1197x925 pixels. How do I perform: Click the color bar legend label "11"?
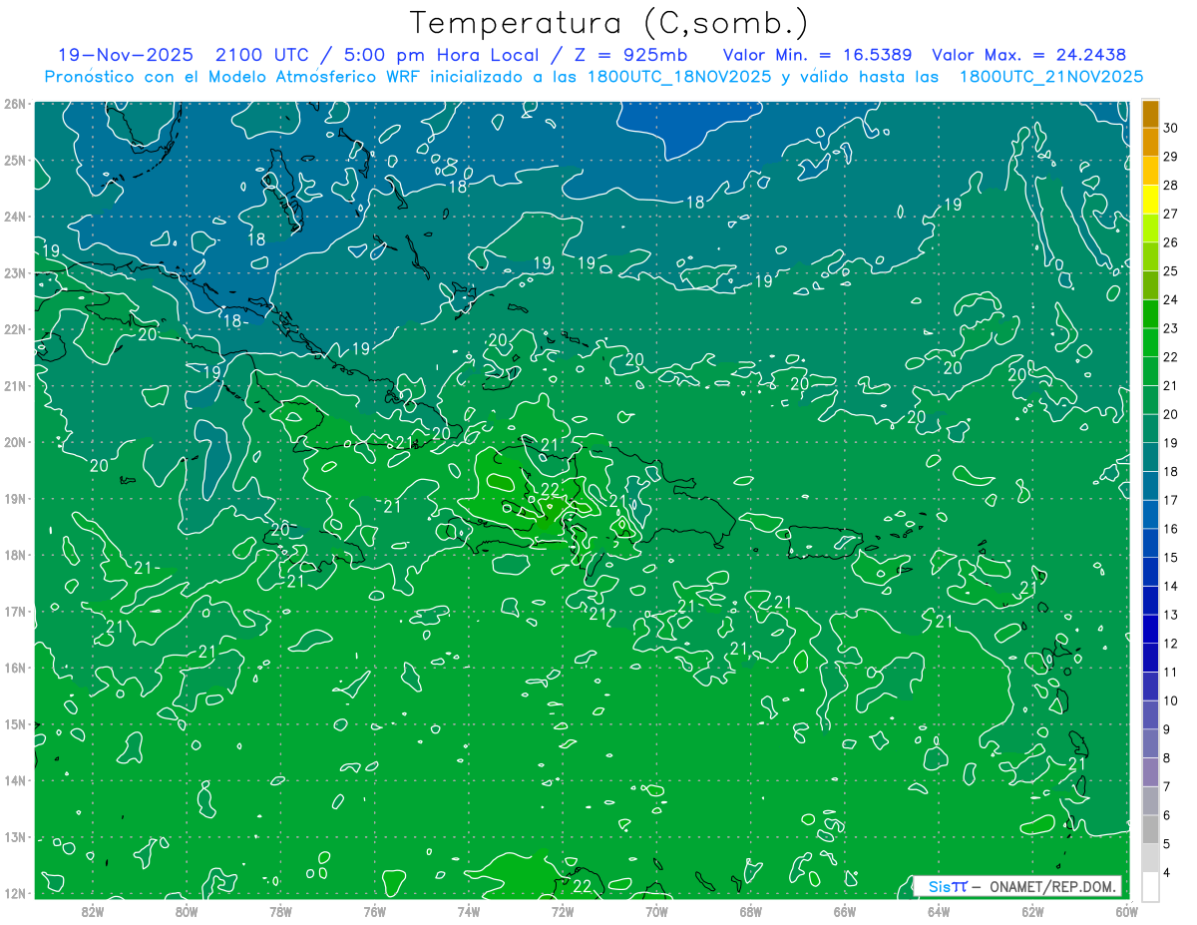[x=1171, y=672]
